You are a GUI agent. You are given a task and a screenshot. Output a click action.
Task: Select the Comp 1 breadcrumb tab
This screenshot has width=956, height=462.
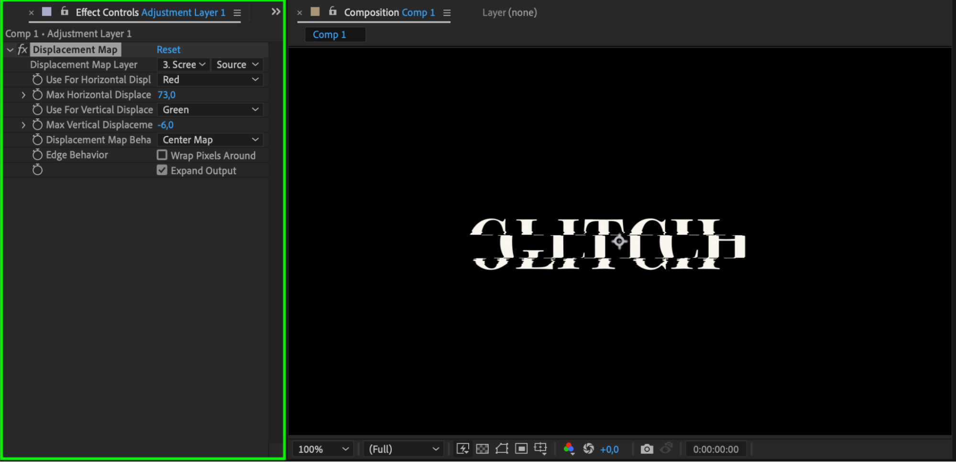tap(330, 35)
